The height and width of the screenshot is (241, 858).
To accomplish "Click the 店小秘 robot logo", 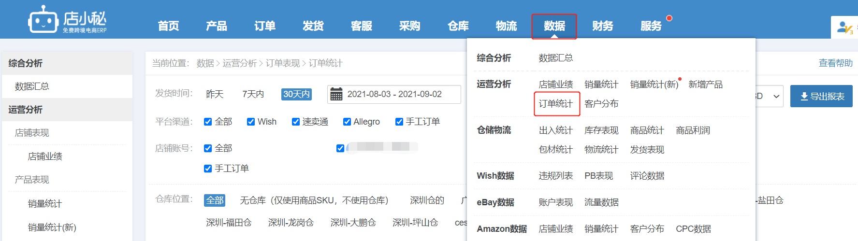I will tap(44, 20).
